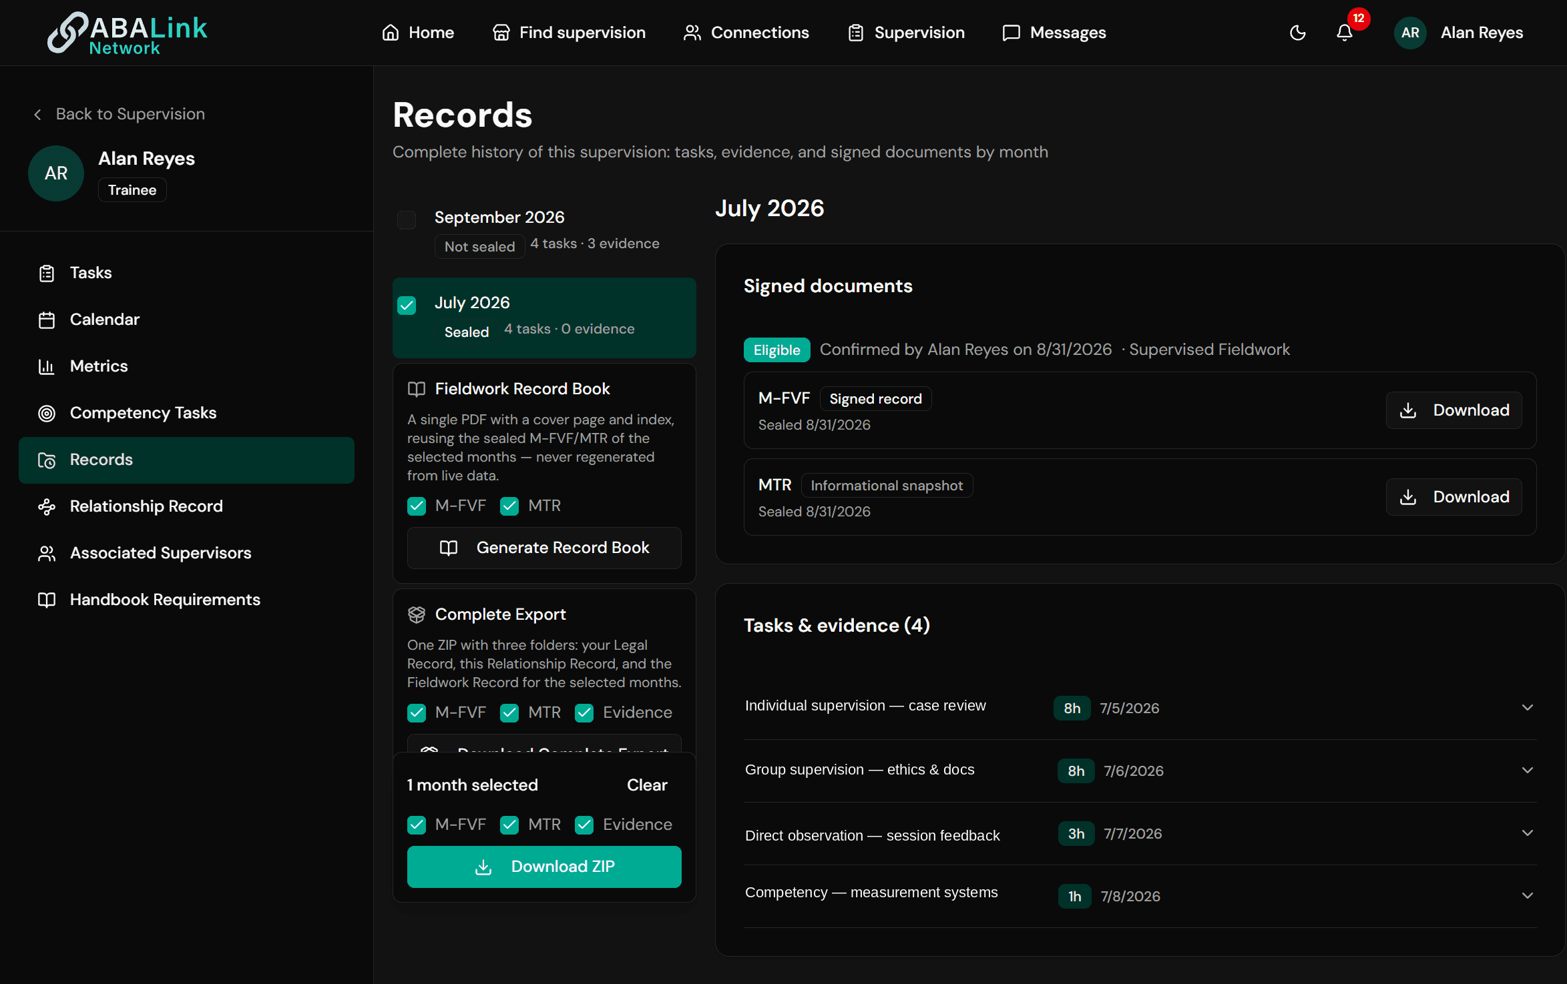This screenshot has height=984, width=1567.
Task: Select Handbook Requirements in the sidebar
Action: (186, 600)
